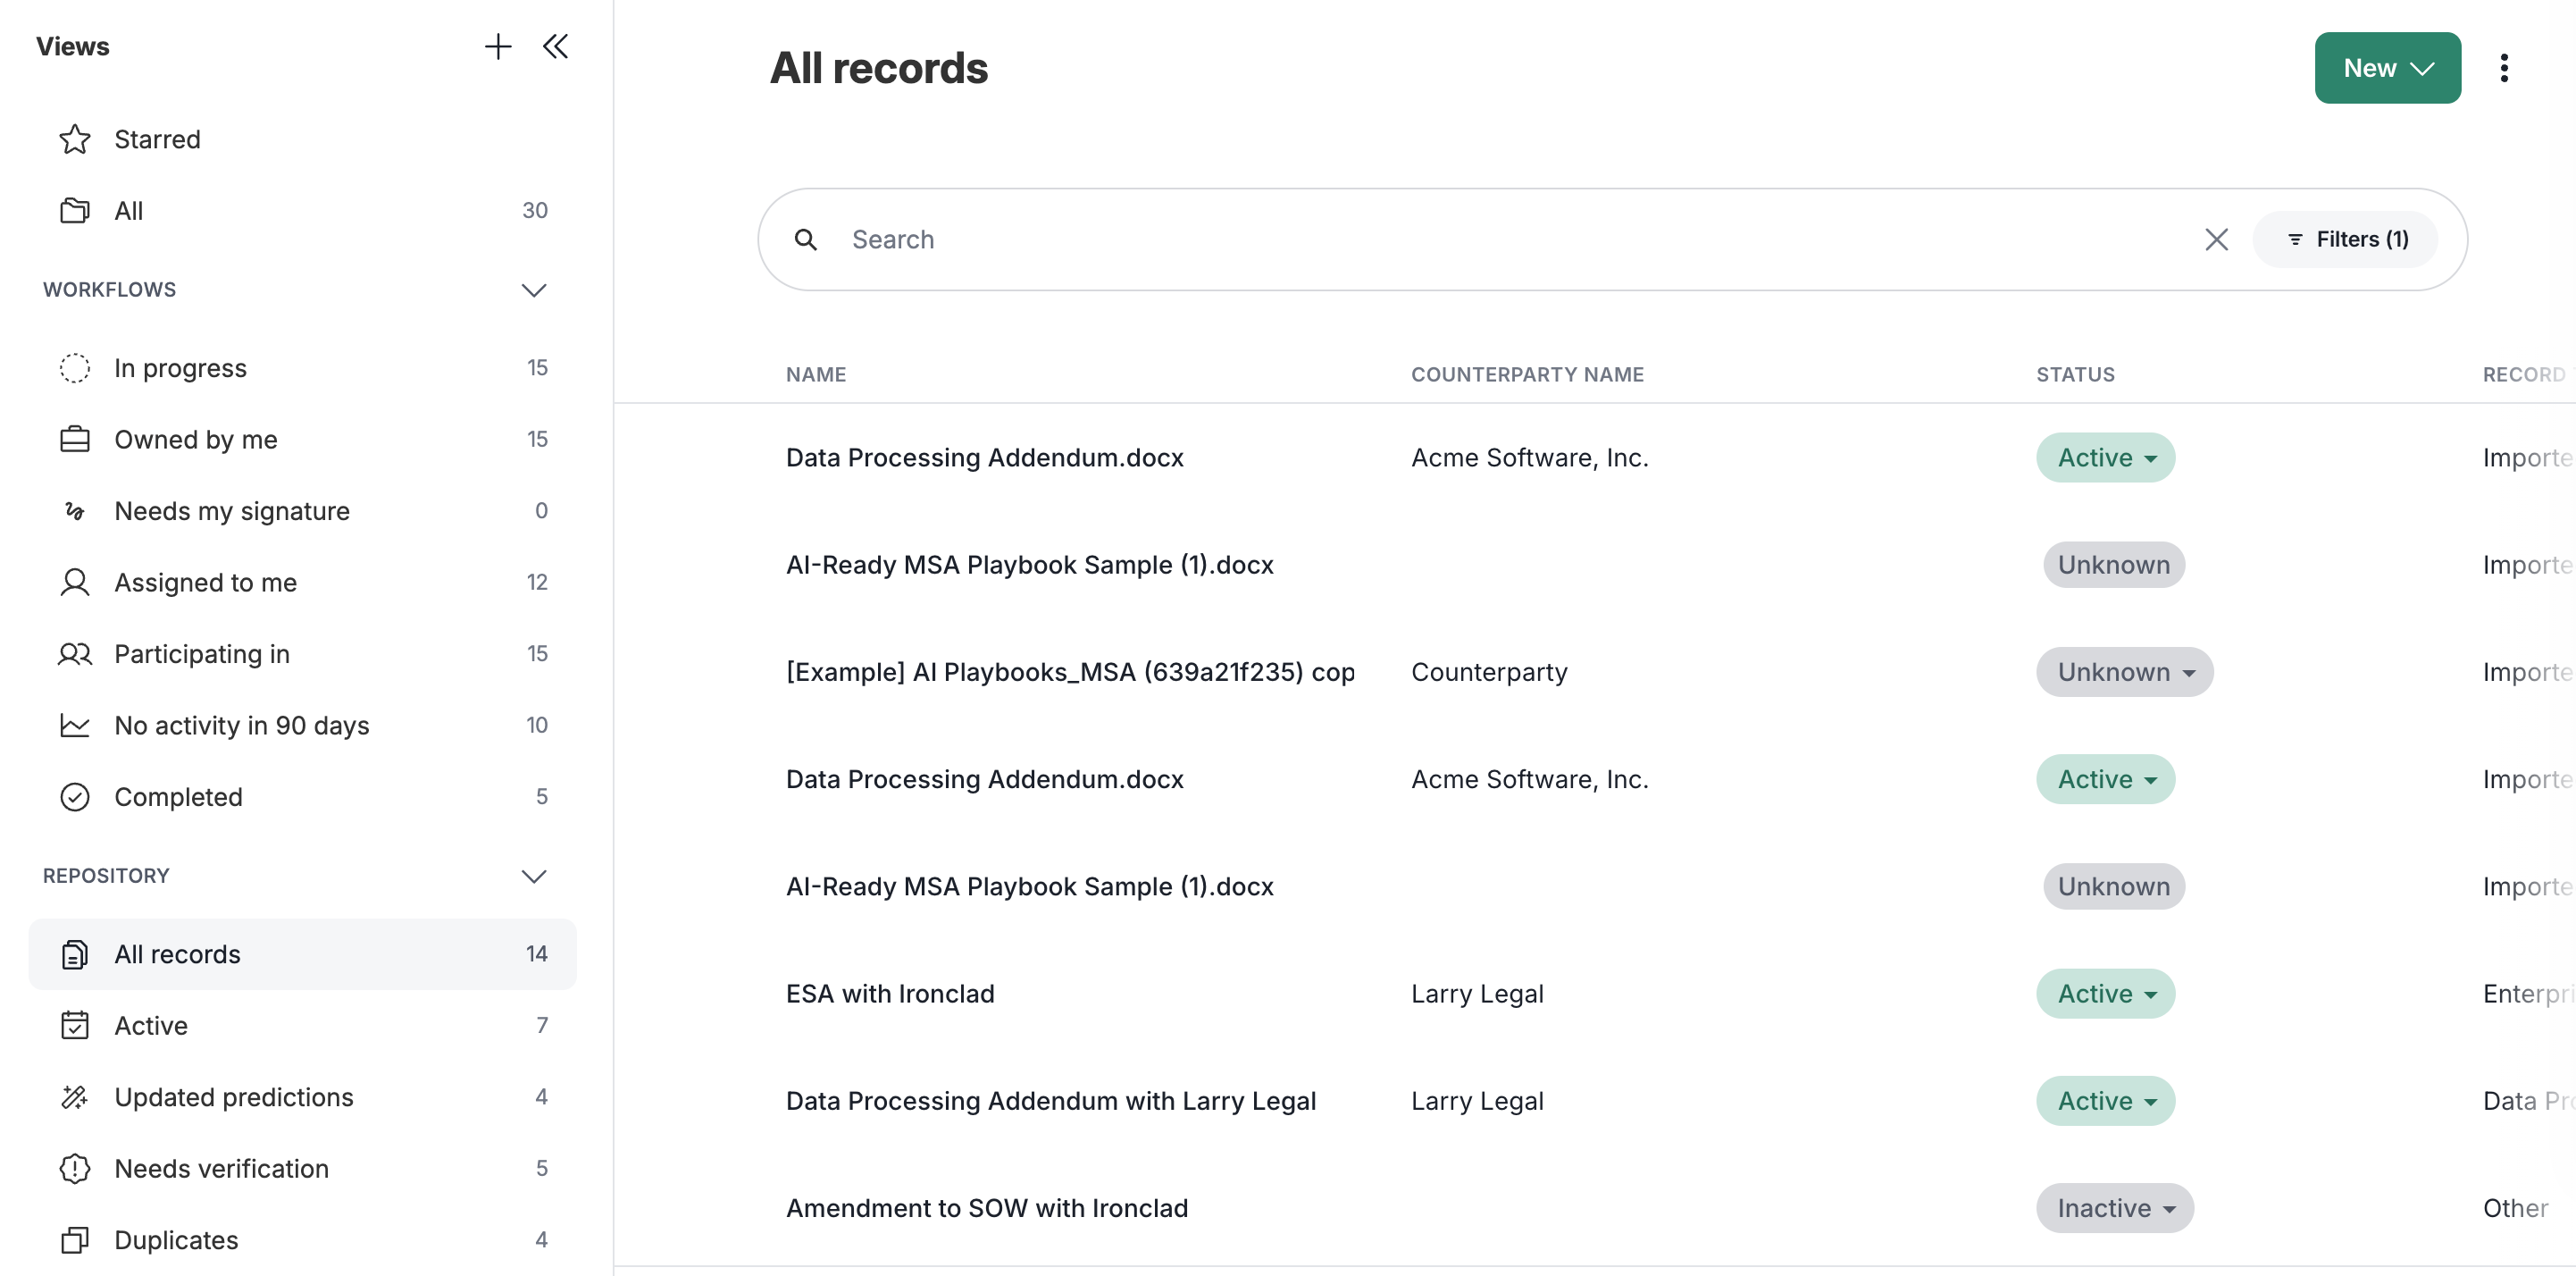The height and width of the screenshot is (1276, 2576).
Task: Open Active status dropdown for first Data Processing Addendum.docx
Action: (x=2105, y=458)
